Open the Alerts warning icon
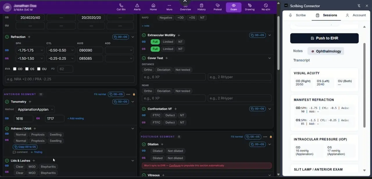The height and width of the screenshot is (179, 372). click(137, 7)
